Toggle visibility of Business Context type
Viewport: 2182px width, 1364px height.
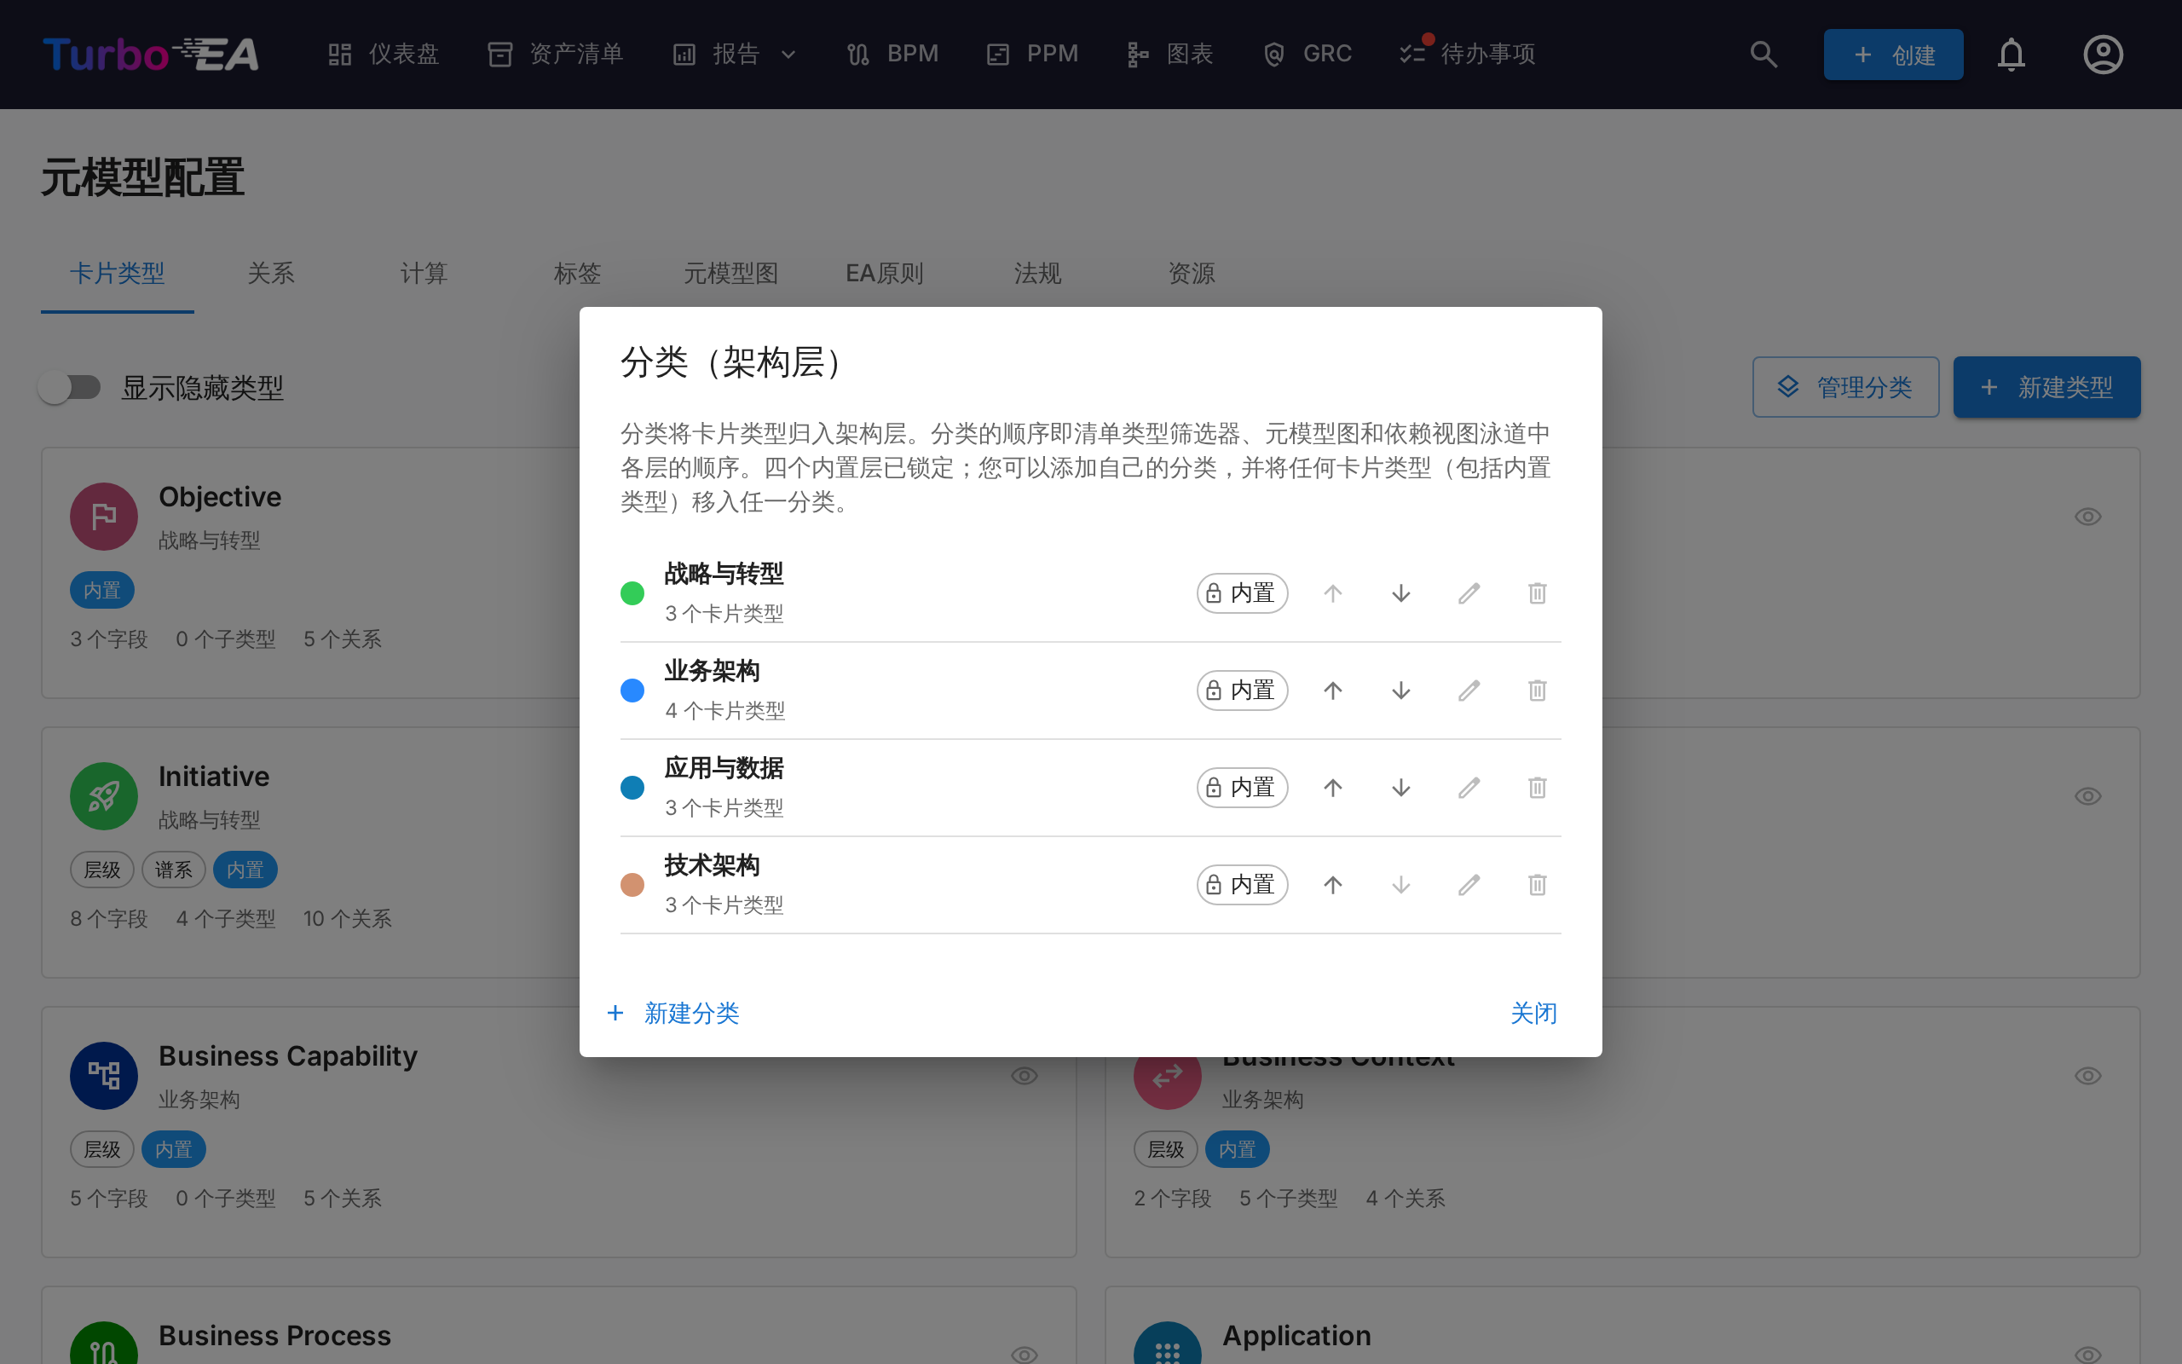[x=2088, y=1076]
